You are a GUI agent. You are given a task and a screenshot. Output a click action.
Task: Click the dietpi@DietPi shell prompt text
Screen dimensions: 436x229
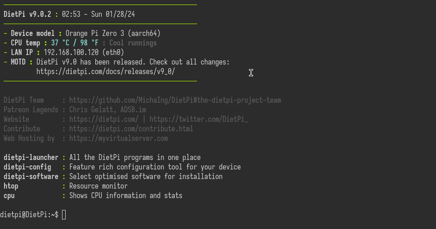click(x=29, y=214)
